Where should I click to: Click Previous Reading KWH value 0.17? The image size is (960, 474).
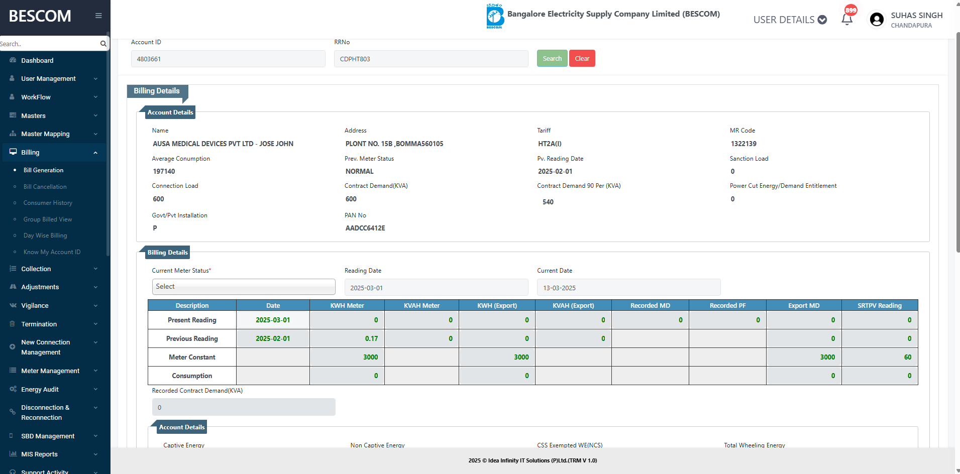pyautogui.click(x=371, y=338)
